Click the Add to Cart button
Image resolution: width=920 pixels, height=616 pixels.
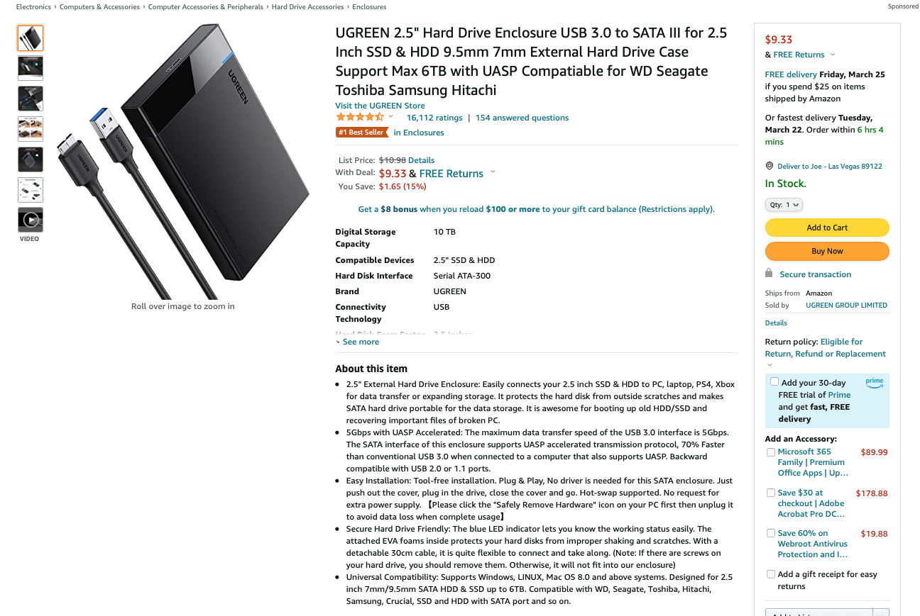tap(827, 228)
